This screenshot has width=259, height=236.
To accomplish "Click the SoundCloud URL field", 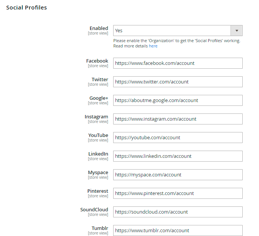I will tap(178, 212).
